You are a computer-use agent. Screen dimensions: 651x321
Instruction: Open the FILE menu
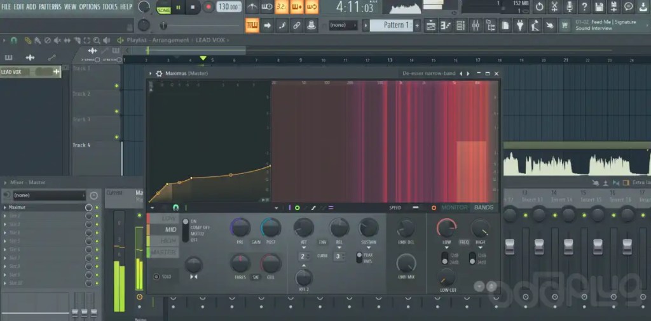(x=6, y=6)
